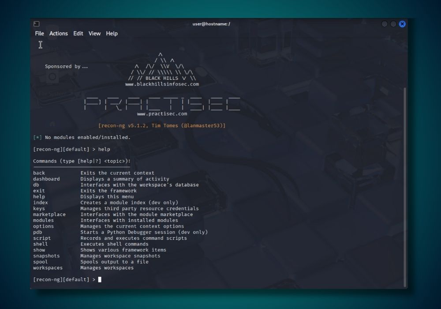The width and height of the screenshot is (441, 309).
Task: Click the 'back' command row
Action: point(93,173)
